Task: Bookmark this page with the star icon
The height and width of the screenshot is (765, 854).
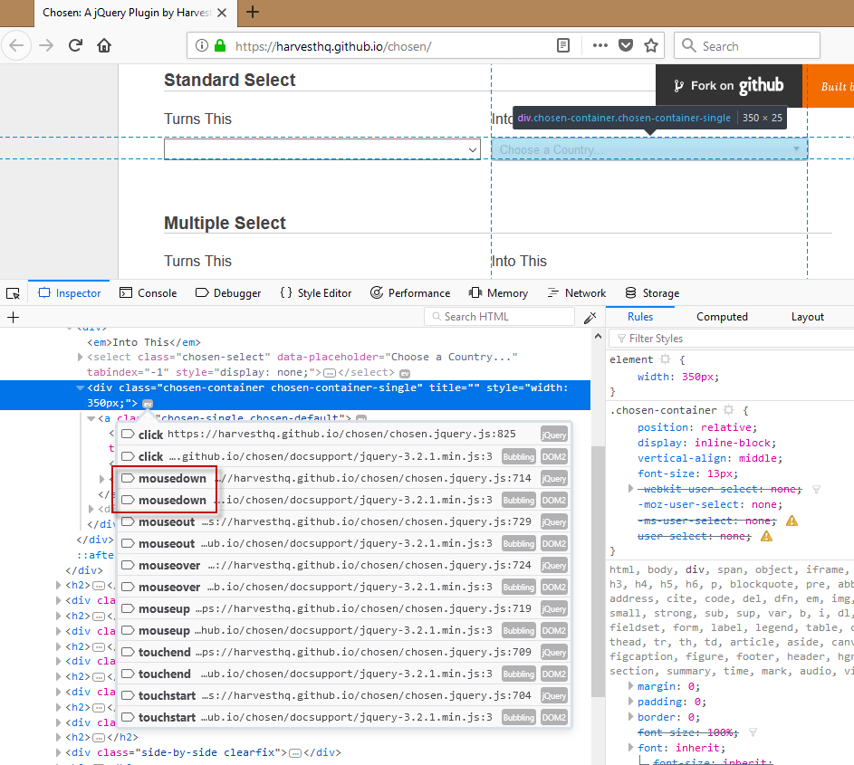Action: [650, 45]
